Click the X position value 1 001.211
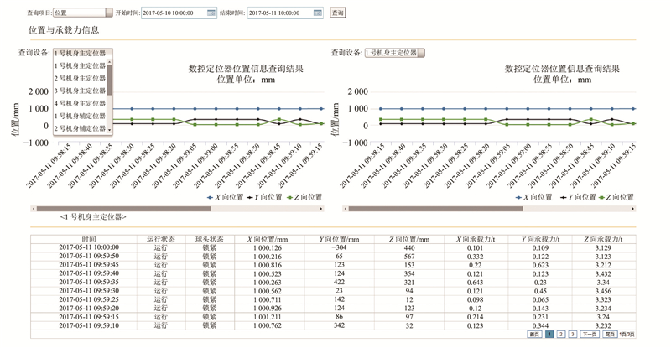671x348 pixels. tap(268, 317)
